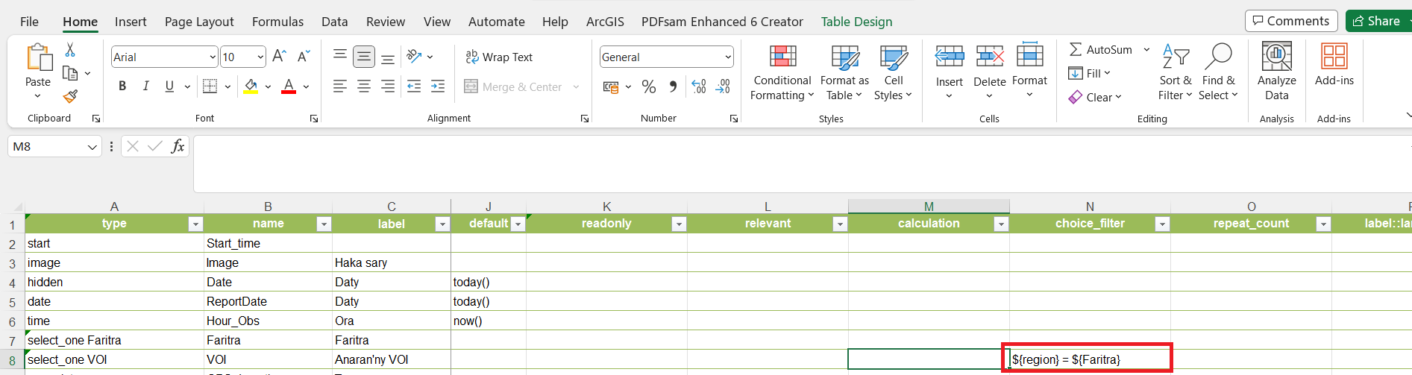Open Clear options
This screenshot has width=1412, height=375.
(1095, 97)
